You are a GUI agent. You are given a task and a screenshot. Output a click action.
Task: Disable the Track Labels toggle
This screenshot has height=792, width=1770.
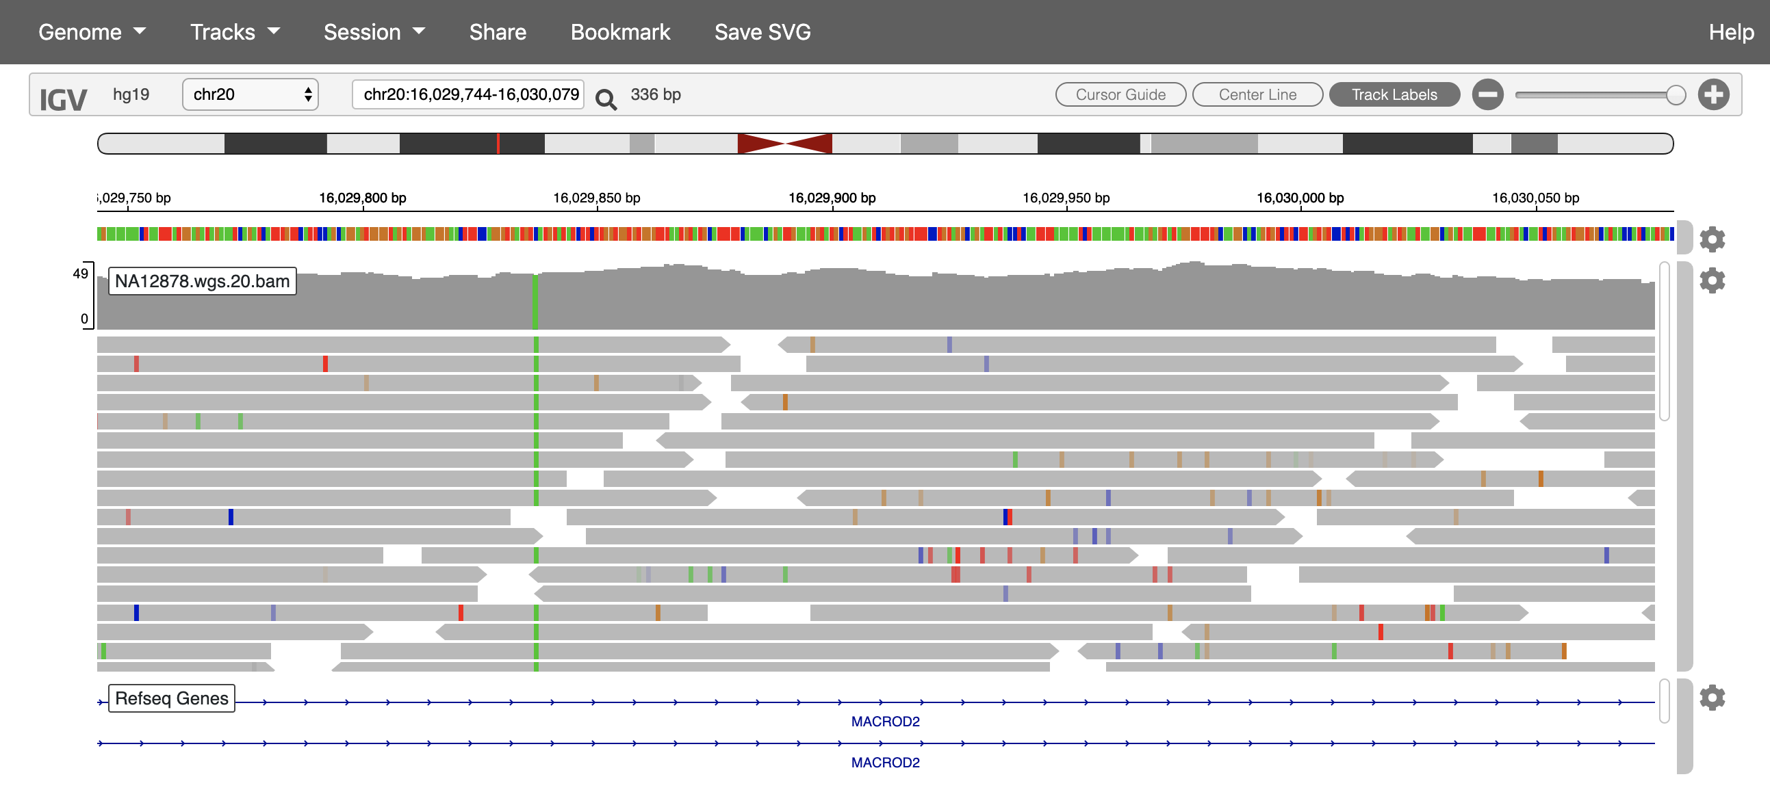[x=1394, y=94]
